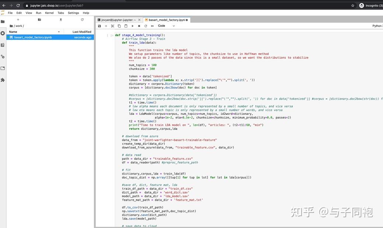Show running terminals and kernels sidebar icon
383x228 pixels.
pos(3,33)
